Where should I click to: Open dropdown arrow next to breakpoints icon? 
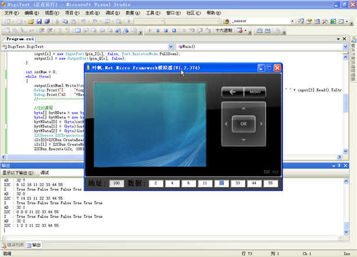(245, 30)
